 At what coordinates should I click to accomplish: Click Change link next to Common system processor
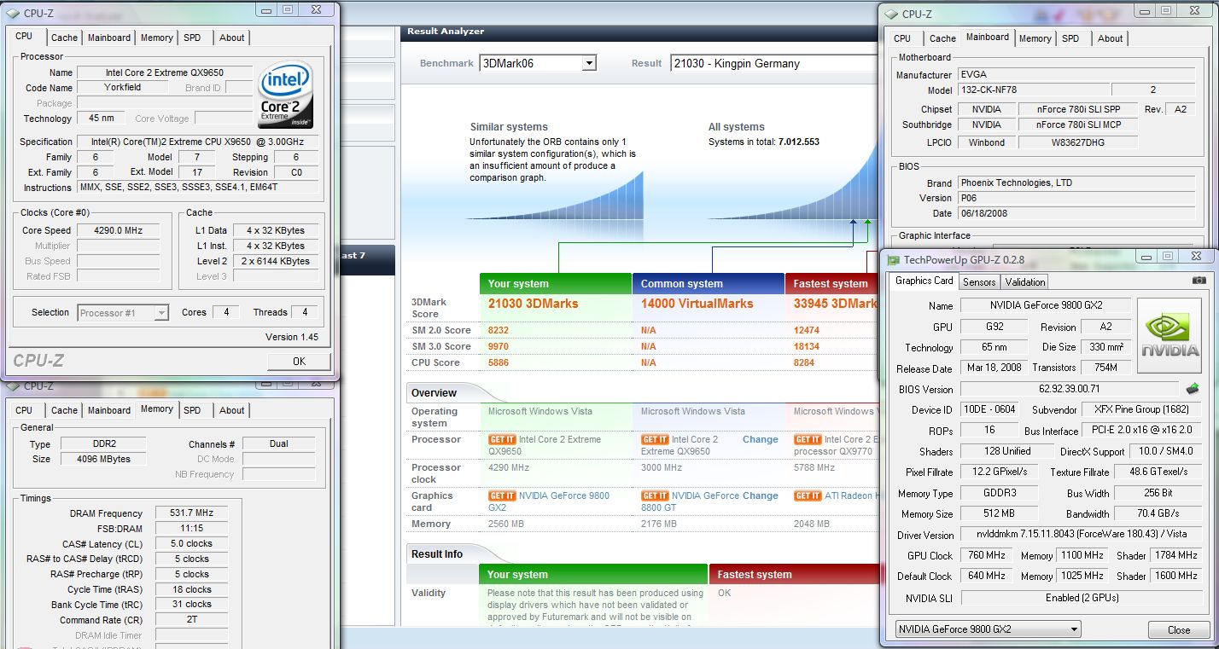[x=760, y=440]
